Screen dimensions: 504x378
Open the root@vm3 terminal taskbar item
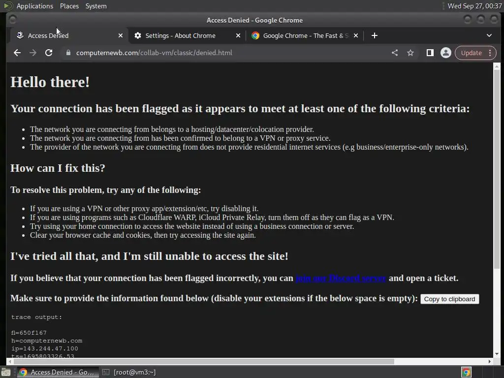point(129,372)
